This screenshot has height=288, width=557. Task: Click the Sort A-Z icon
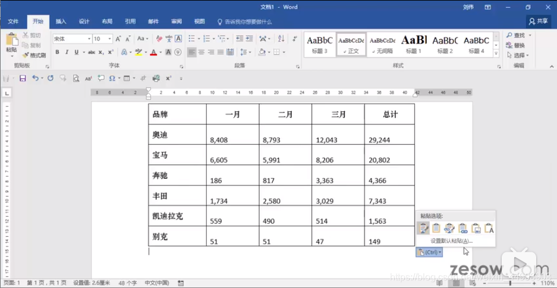[281, 39]
